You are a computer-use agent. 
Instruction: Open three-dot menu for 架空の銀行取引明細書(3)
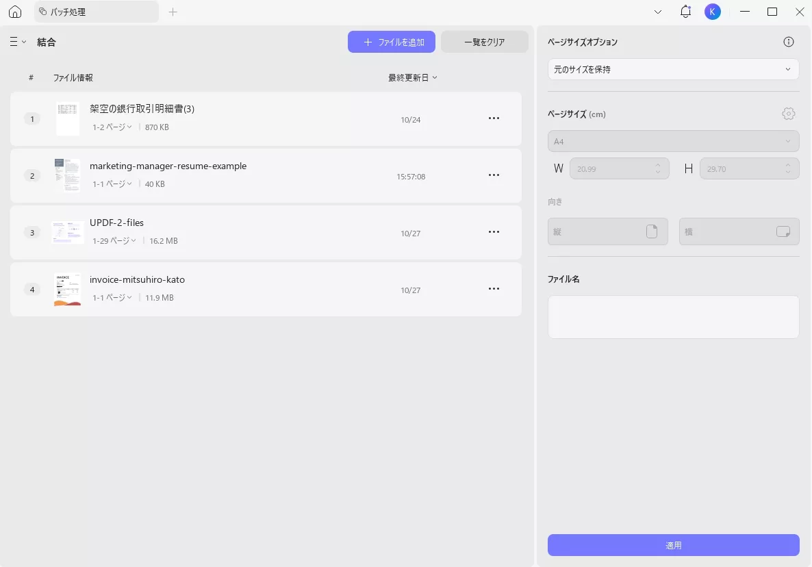point(494,118)
